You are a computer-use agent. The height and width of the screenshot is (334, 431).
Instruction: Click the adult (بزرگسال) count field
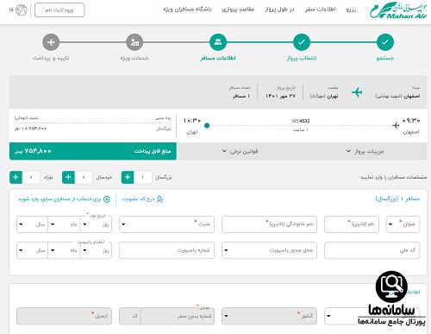142,177
